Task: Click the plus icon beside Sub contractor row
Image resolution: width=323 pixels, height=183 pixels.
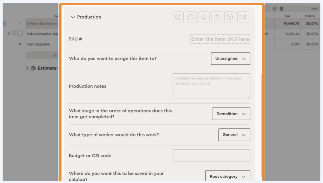Action: pyautogui.click(x=9, y=34)
